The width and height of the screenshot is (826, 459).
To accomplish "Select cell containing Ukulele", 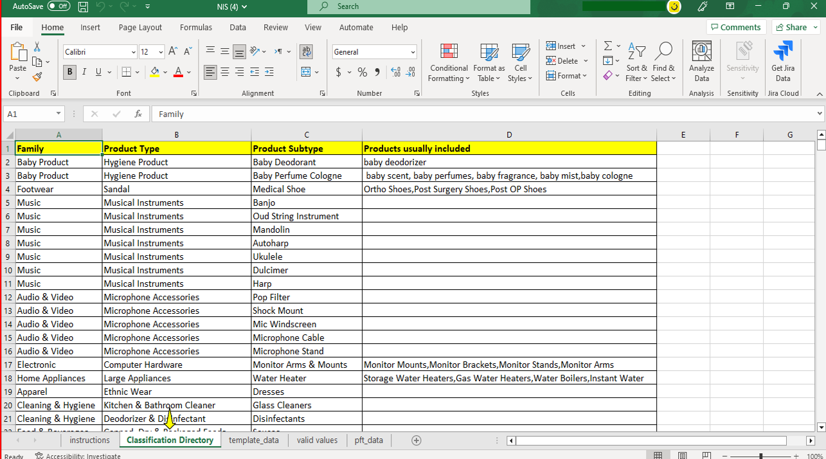I will [306, 256].
